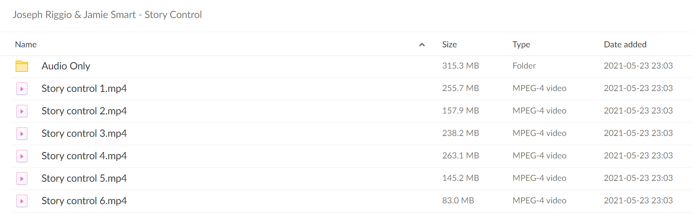
Task: Sort by the Date added column
Action: point(625,45)
